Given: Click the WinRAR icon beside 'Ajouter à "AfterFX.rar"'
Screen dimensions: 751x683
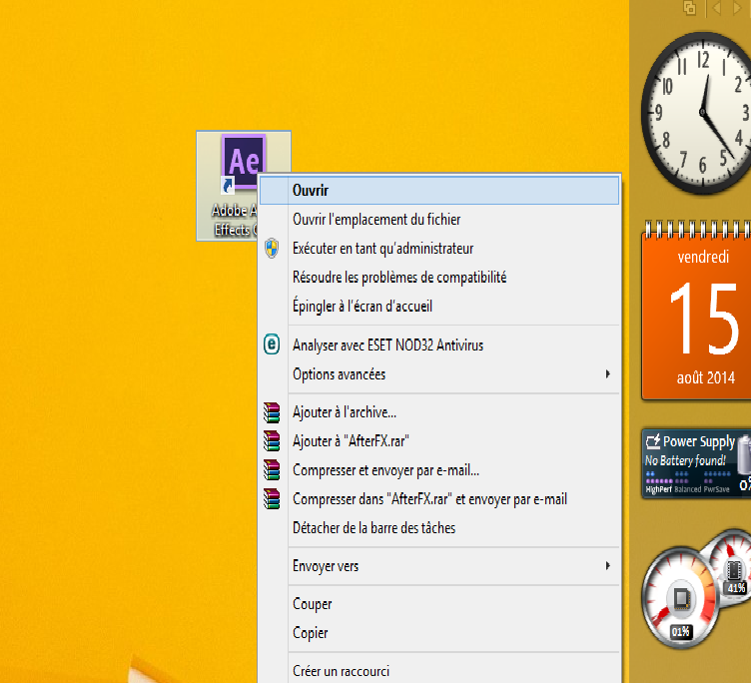Looking at the screenshot, I should pyautogui.click(x=272, y=440).
